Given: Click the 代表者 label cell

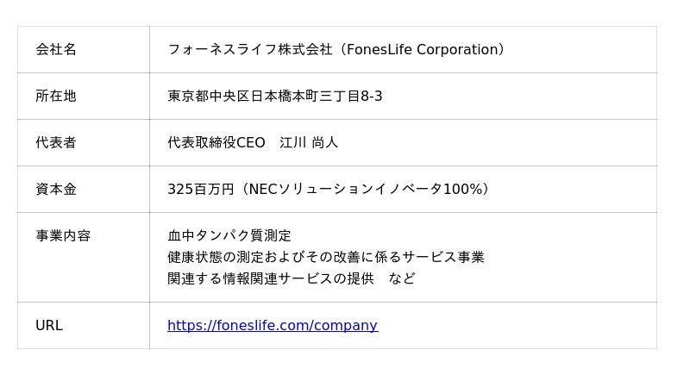Looking at the screenshot, I should [56, 143].
